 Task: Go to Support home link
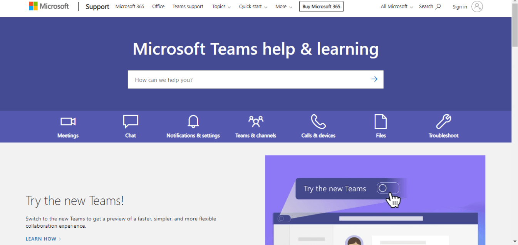[x=97, y=7]
